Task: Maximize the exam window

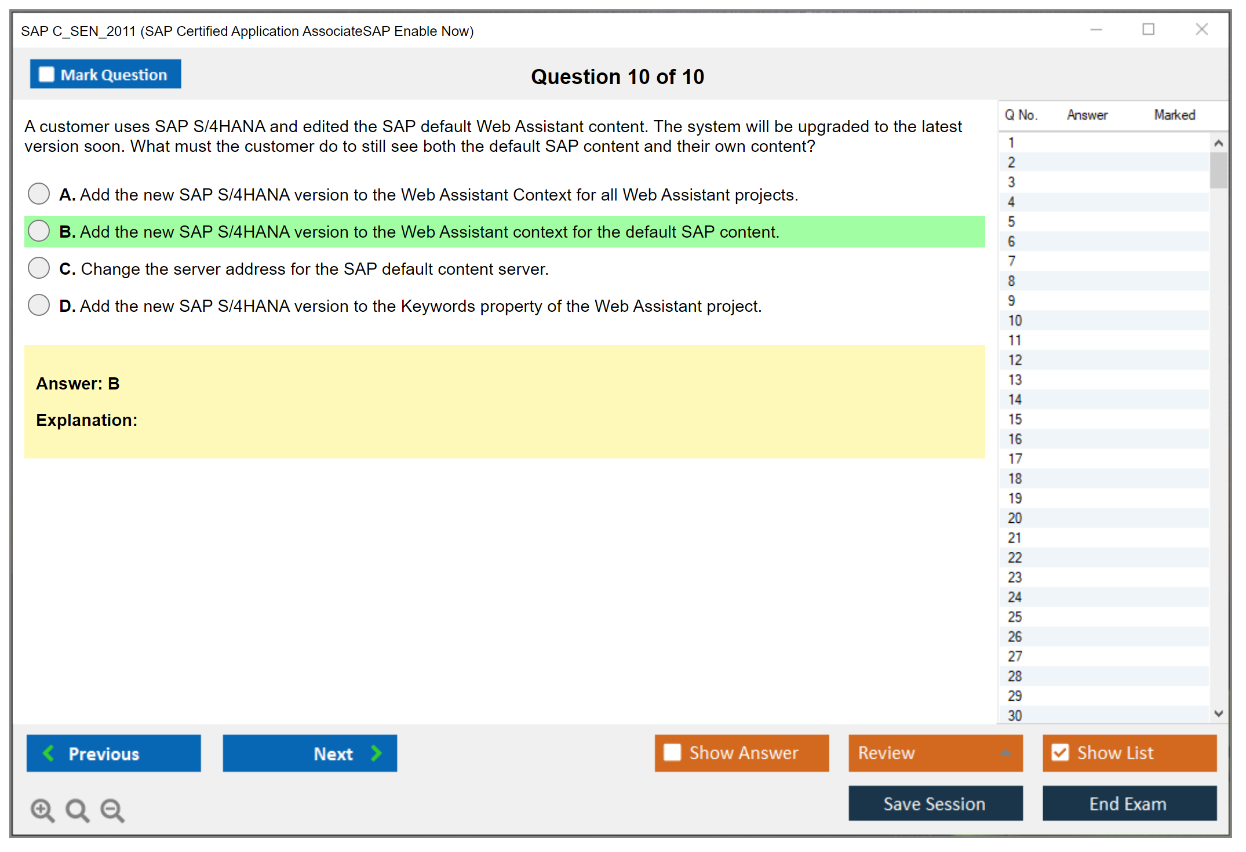Action: pyautogui.click(x=1148, y=30)
